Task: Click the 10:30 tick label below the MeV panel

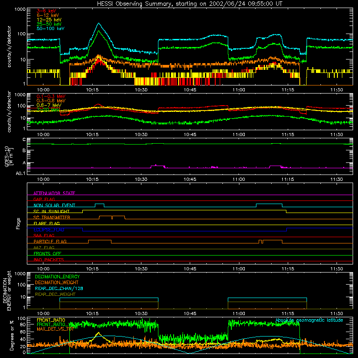Action: click(141, 135)
